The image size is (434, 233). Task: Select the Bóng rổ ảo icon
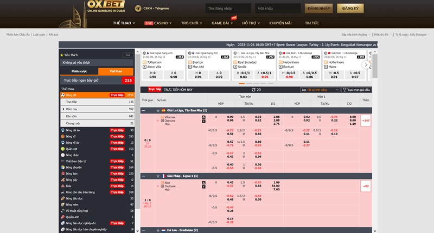point(63,143)
